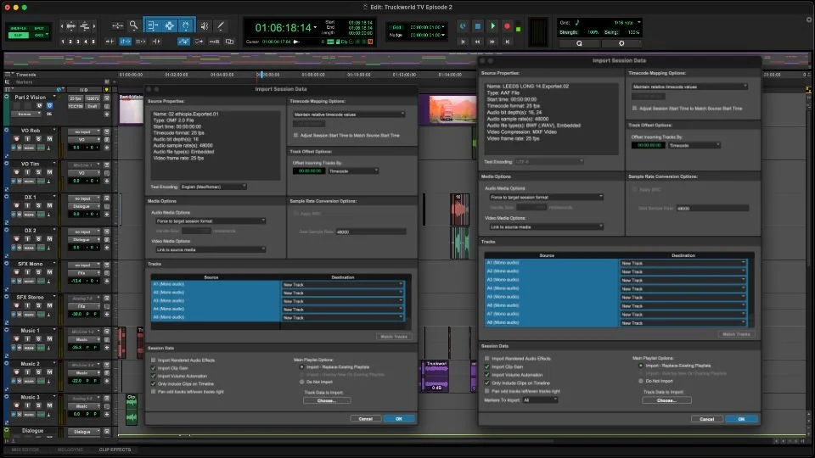Click the search magnifier button under Grid
Image resolution: width=815 pixels, height=458 pixels.
[x=579, y=43]
